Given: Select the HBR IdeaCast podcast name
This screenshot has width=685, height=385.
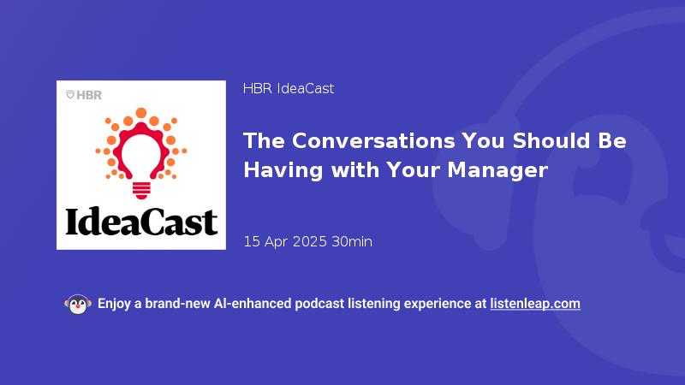Looking at the screenshot, I should (x=289, y=89).
